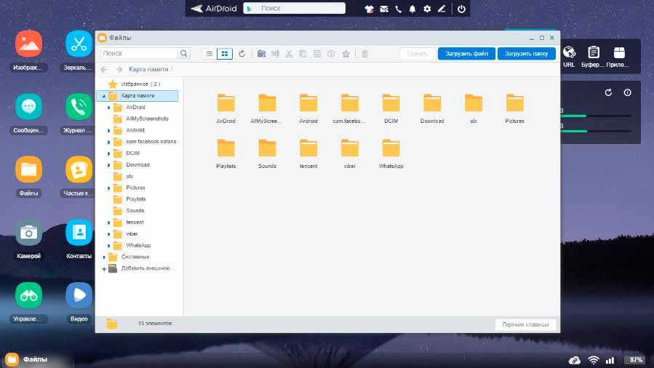Click the Загрузить файл button
Screen dimensions: 654x368
coord(466,54)
